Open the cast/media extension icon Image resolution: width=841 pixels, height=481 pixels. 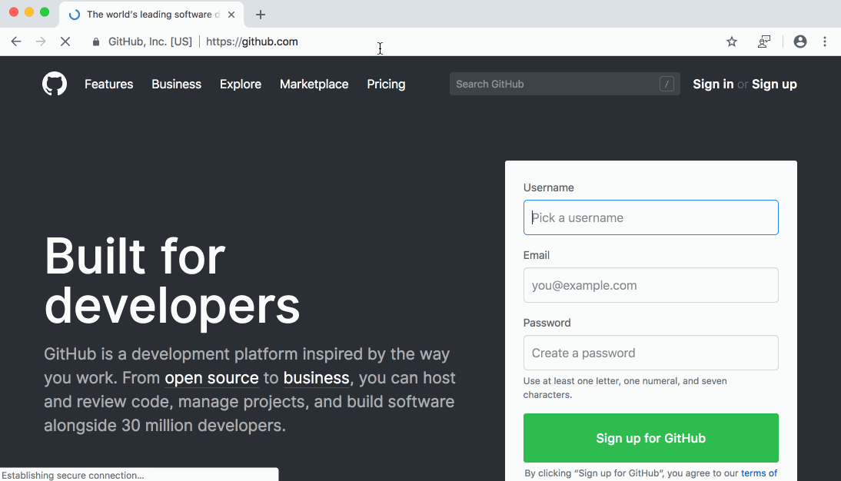[764, 41]
